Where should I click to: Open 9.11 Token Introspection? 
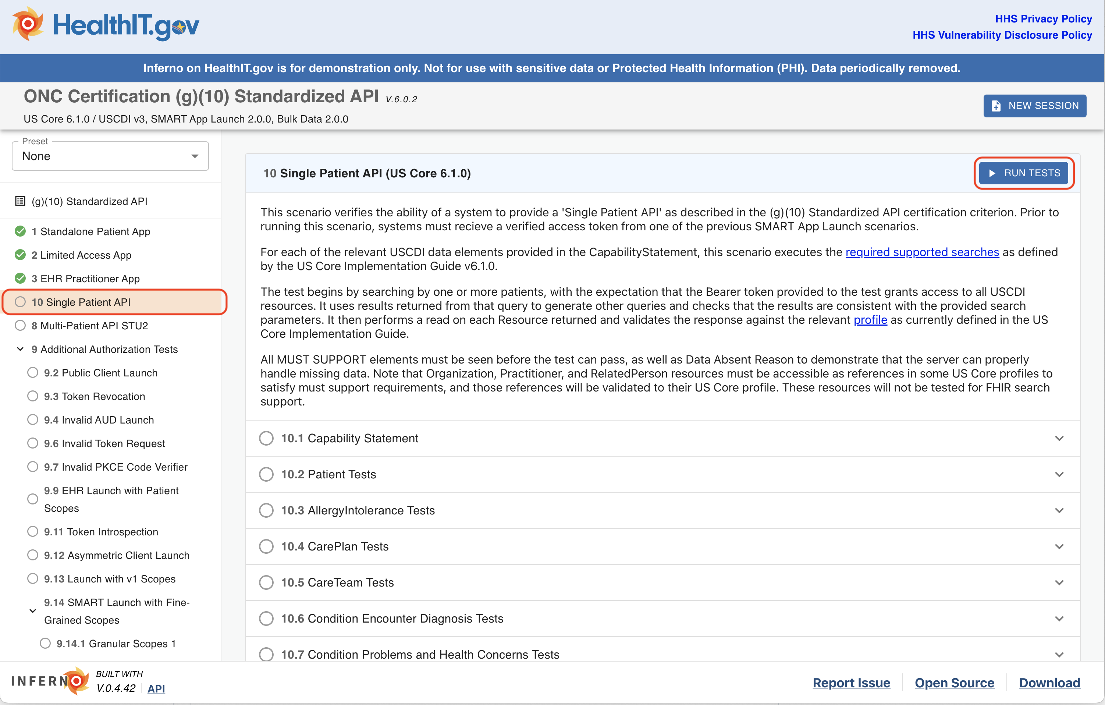click(x=101, y=531)
